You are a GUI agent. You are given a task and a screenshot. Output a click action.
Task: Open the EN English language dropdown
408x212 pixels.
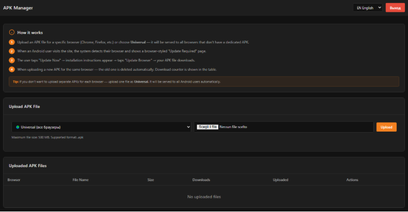click(x=368, y=8)
